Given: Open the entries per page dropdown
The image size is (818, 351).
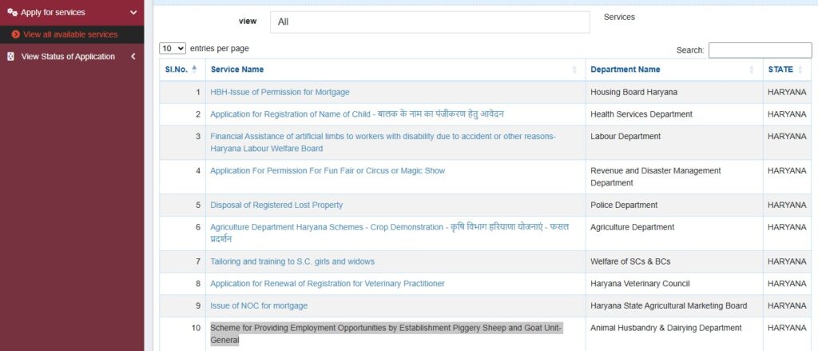Looking at the screenshot, I should pos(173,49).
